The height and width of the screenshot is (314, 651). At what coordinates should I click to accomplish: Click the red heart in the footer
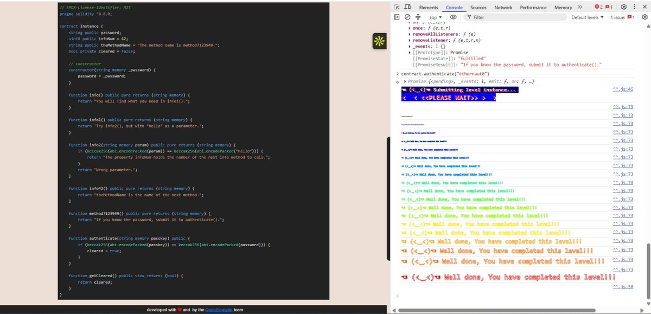(x=178, y=310)
